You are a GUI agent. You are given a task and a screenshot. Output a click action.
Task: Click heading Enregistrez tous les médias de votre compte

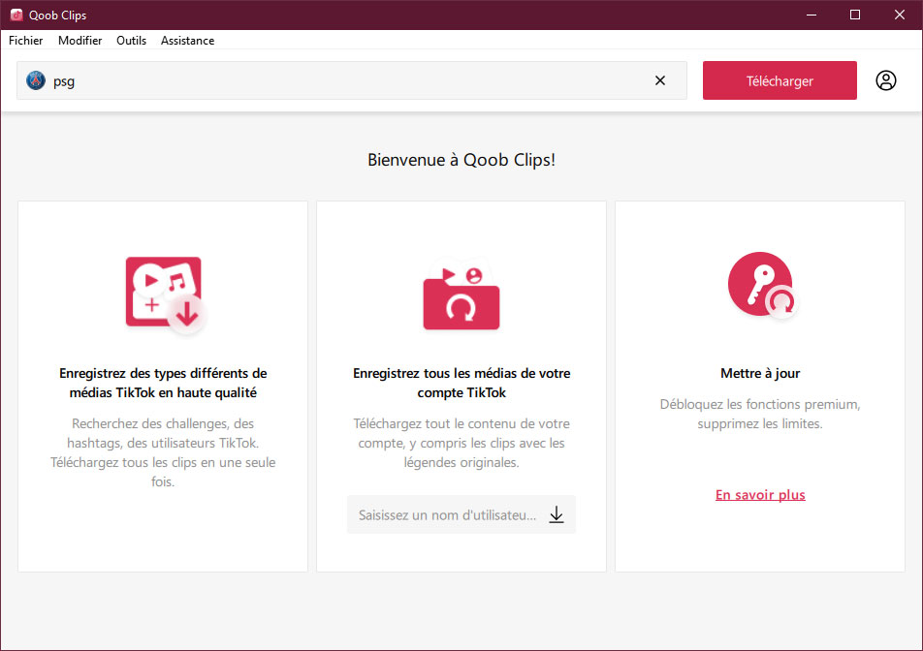[461, 383]
